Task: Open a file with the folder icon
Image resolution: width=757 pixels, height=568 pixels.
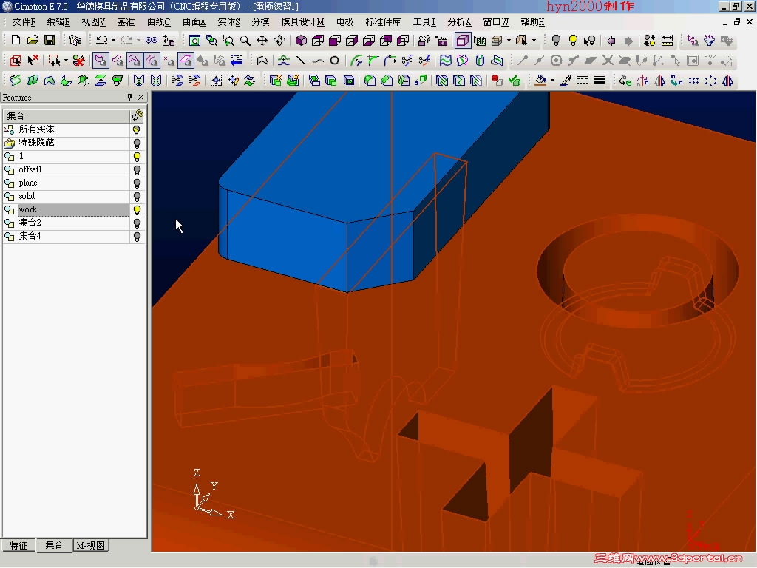Action: click(33, 41)
